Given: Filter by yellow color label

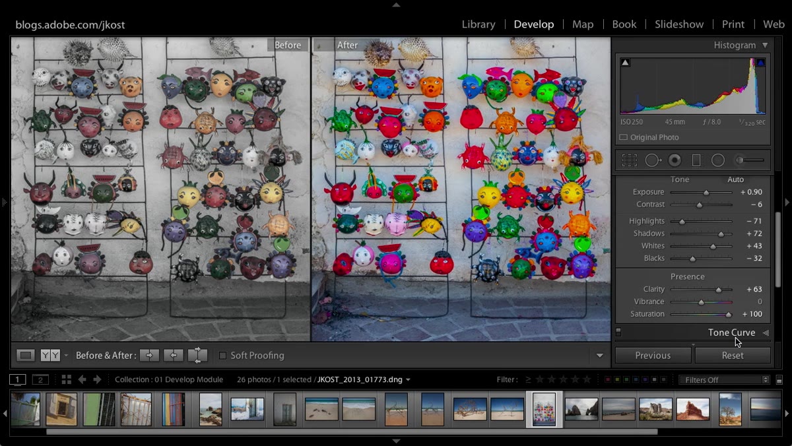Looking at the screenshot, I should click(617, 380).
